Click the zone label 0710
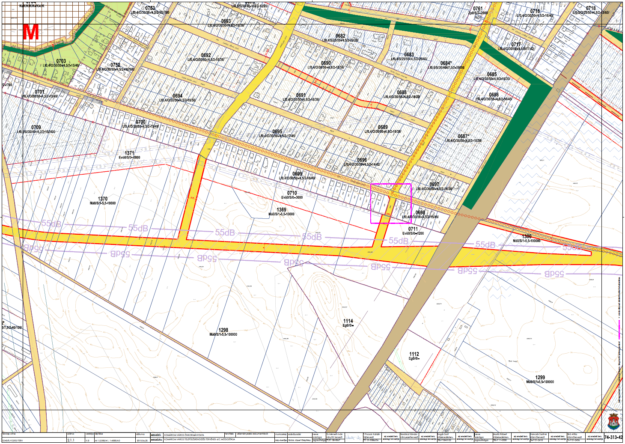The height and width of the screenshot is (444, 625). 292,193
